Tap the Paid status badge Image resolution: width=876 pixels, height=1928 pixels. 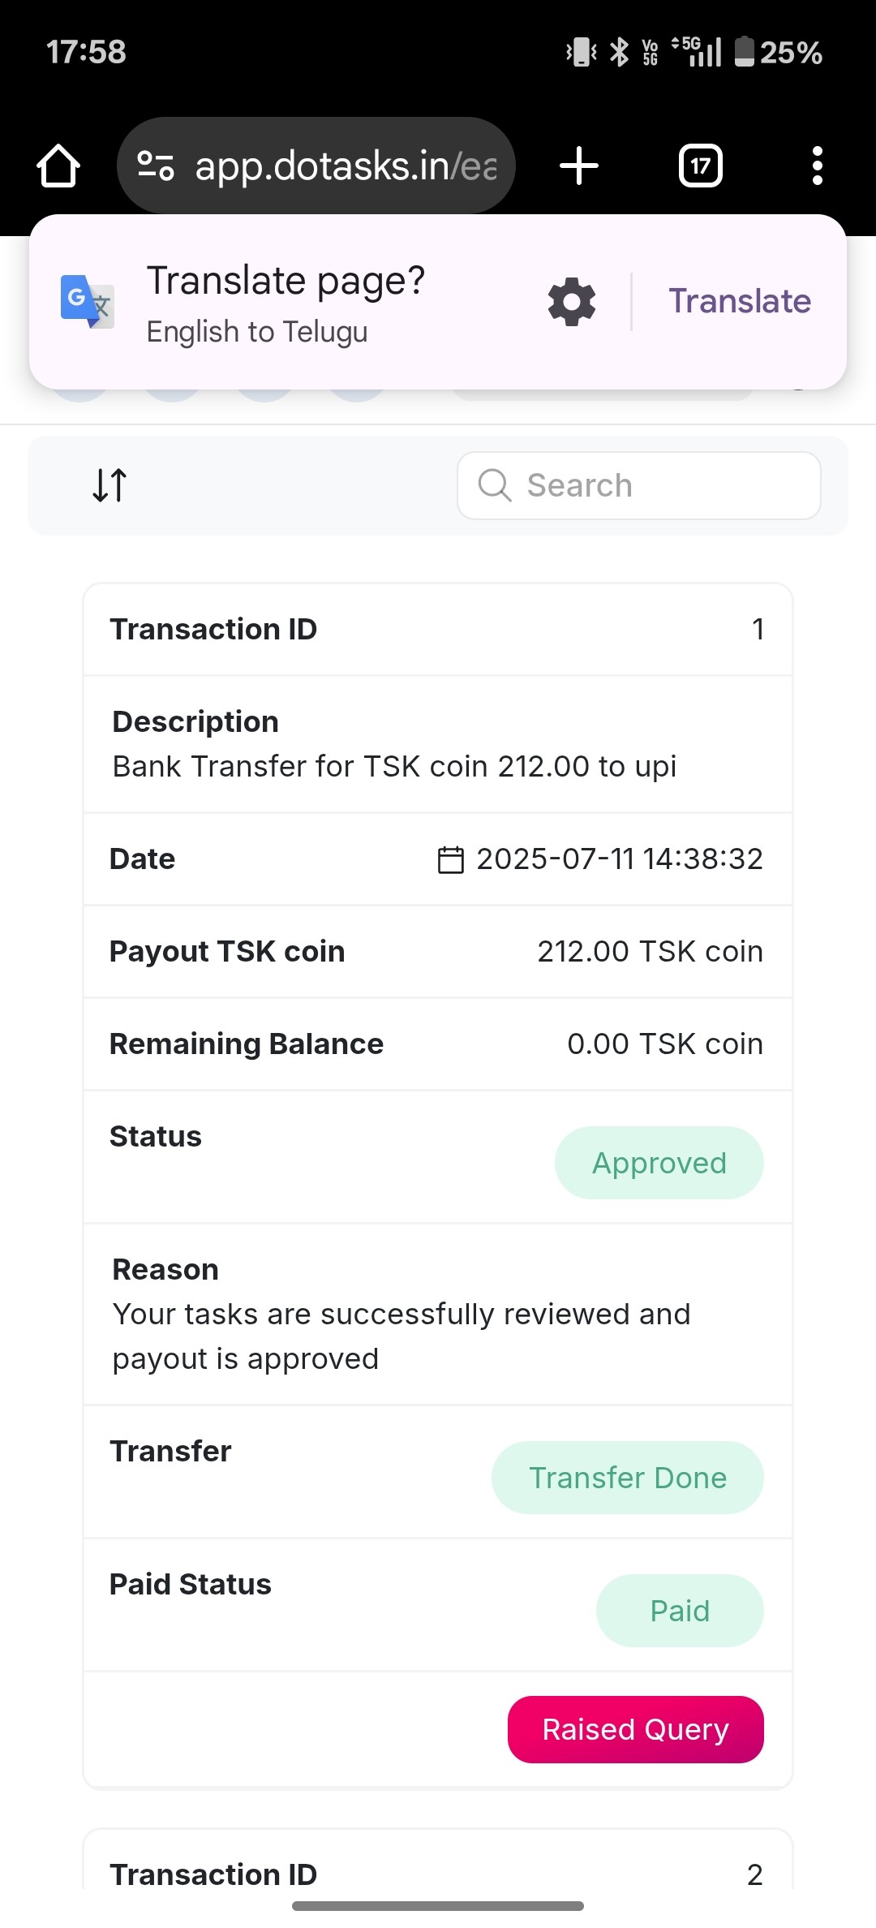pos(680,1611)
